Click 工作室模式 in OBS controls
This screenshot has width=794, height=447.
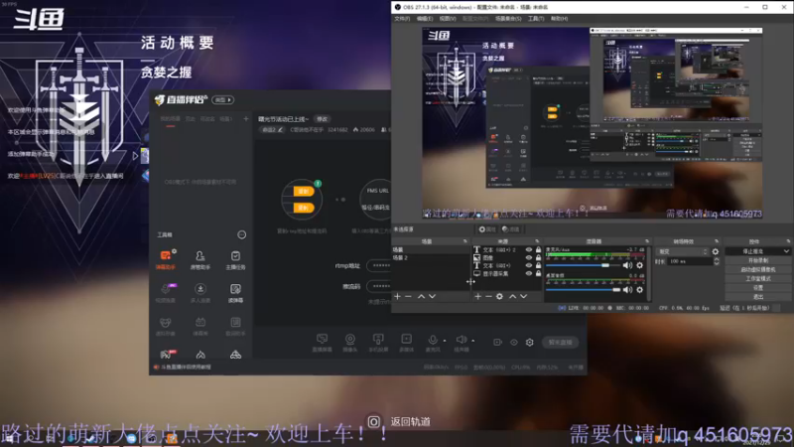point(757,279)
